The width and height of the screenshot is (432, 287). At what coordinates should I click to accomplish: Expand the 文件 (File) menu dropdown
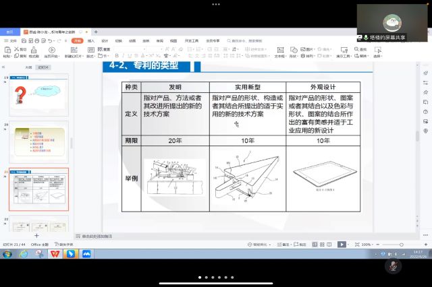point(12,40)
